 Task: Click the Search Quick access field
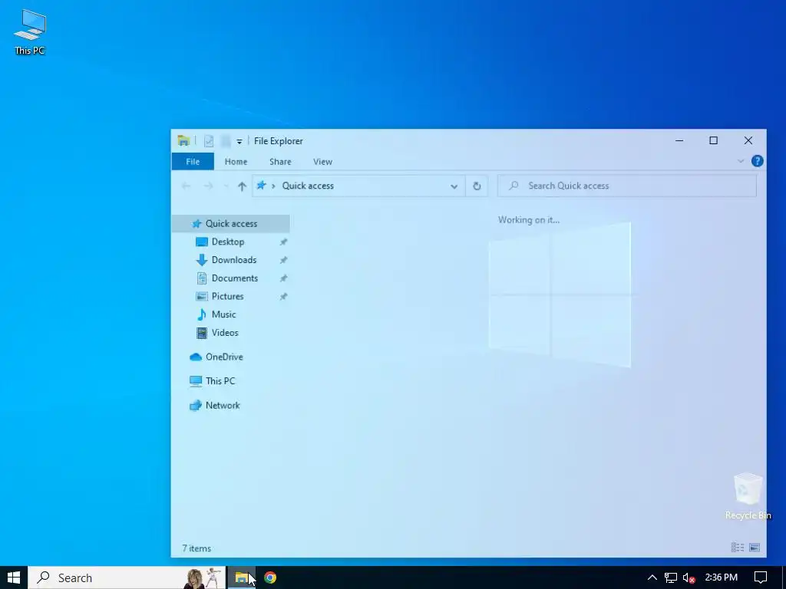pyautogui.click(x=626, y=186)
